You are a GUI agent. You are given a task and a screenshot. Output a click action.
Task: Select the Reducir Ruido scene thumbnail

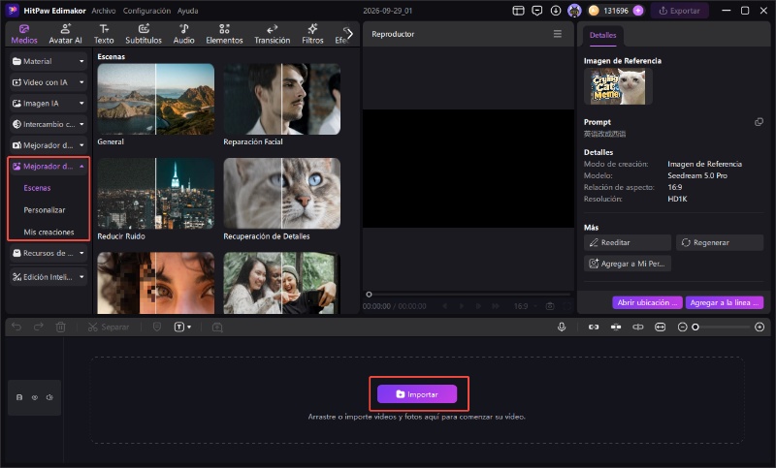point(156,193)
